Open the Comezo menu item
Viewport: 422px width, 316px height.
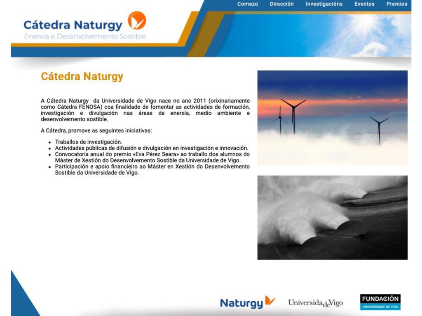247,4
